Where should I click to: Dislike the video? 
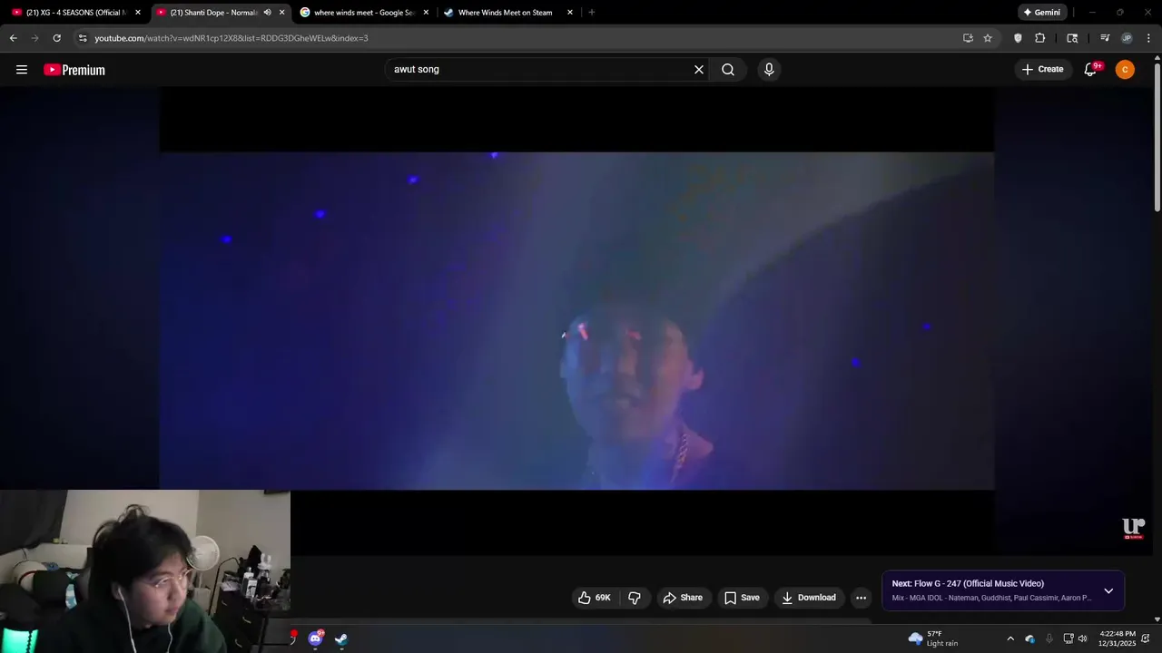tap(635, 598)
